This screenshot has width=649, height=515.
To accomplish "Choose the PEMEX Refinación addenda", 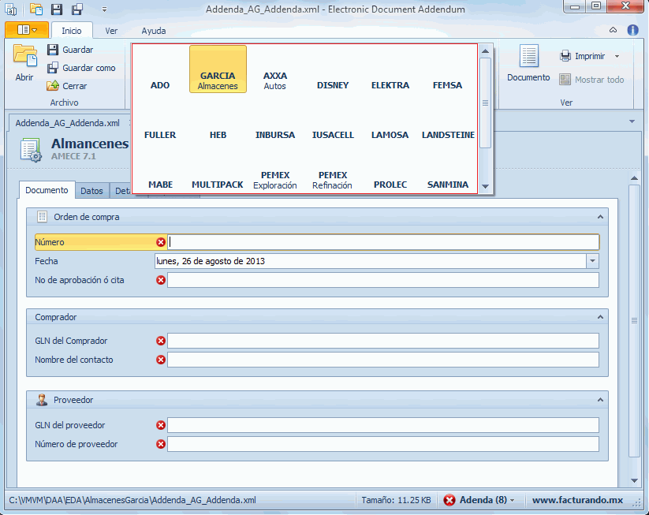I will (x=332, y=180).
